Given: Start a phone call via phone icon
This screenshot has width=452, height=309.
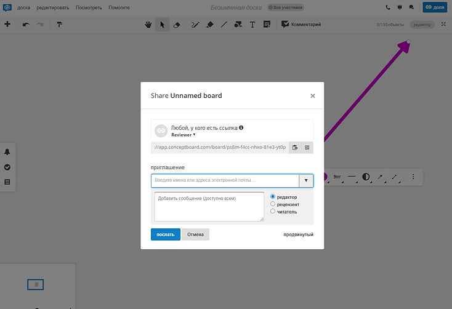Looking at the screenshot, I should [388, 7].
